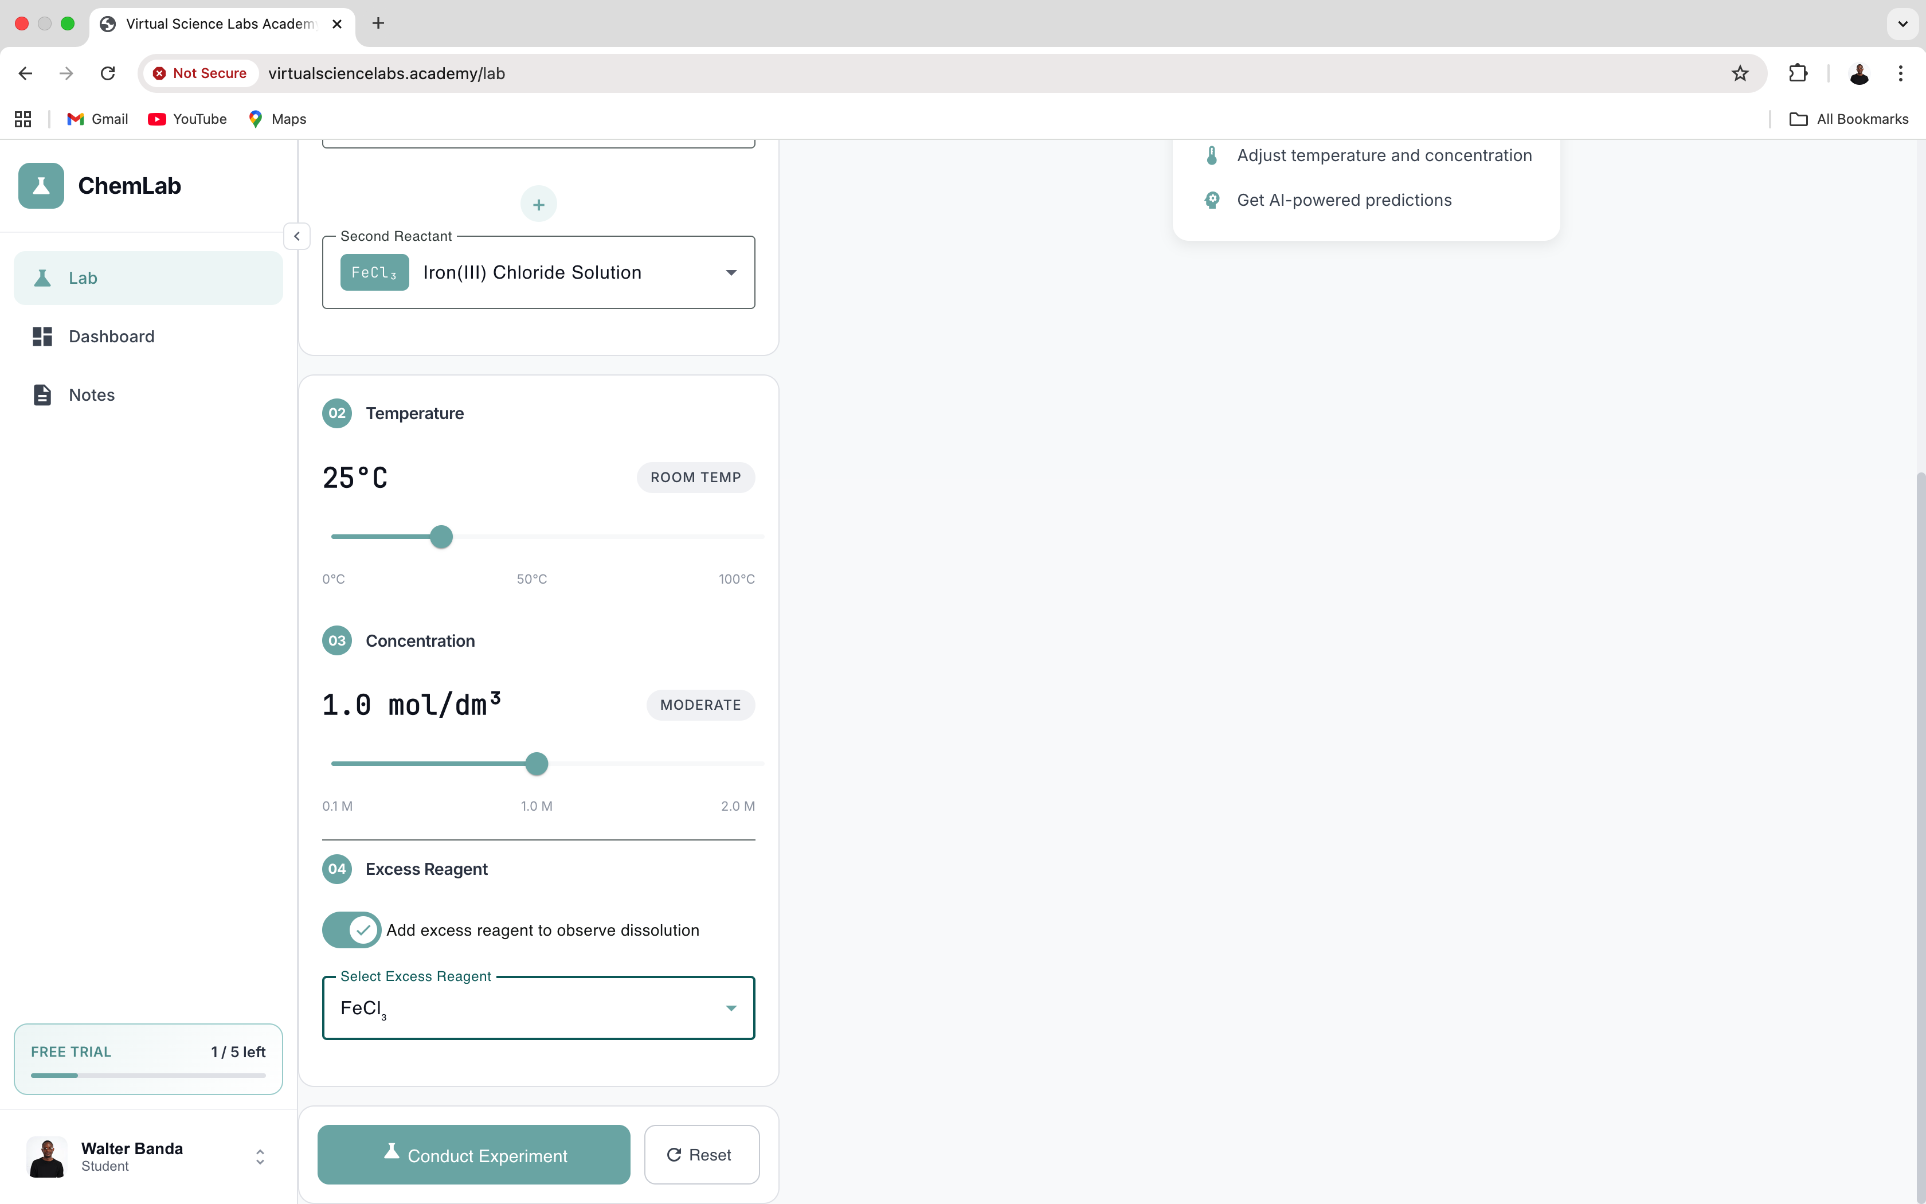
Task: Open the Google apps grid icon
Action: 23,119
